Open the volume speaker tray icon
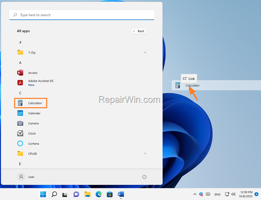The image size is (261, 200). 233,194
